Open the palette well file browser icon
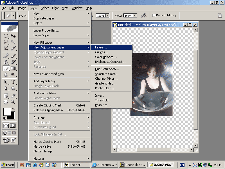The width and height of the screenshot is (225, 169). pyautogui.click(x=220, y=15)
